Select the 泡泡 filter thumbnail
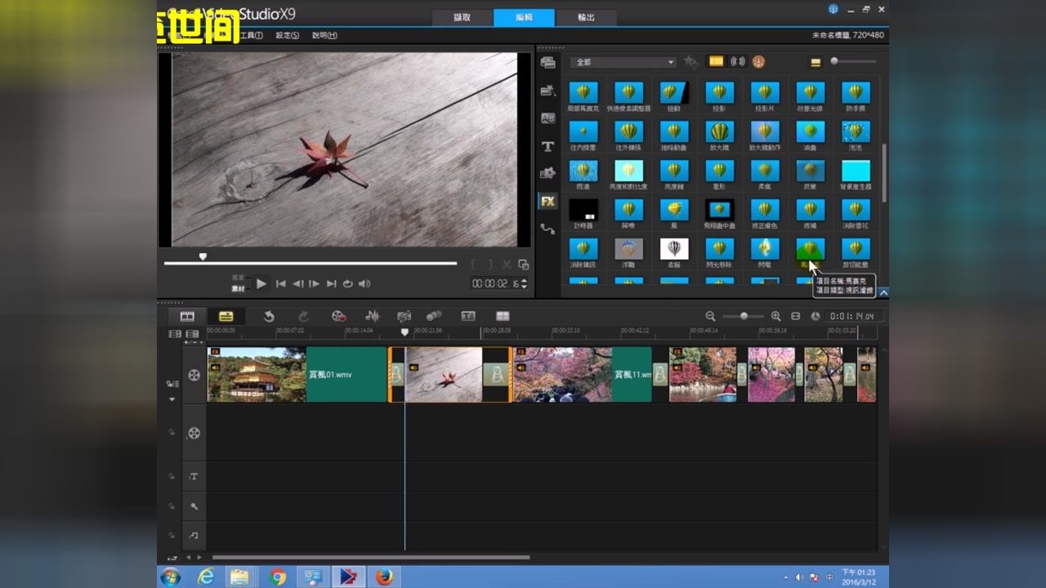 point(856,131)
